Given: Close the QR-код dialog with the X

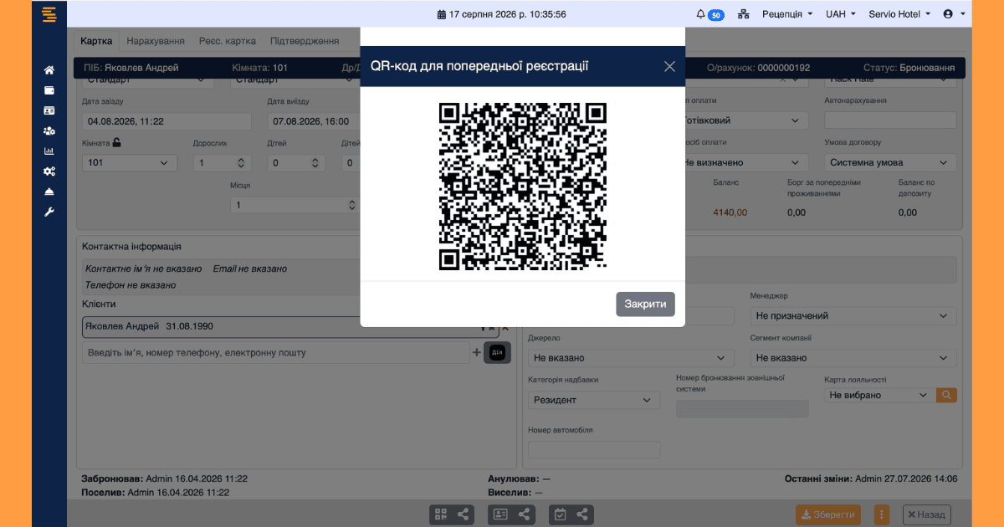Looking at the screenshot, I should 669,66.
